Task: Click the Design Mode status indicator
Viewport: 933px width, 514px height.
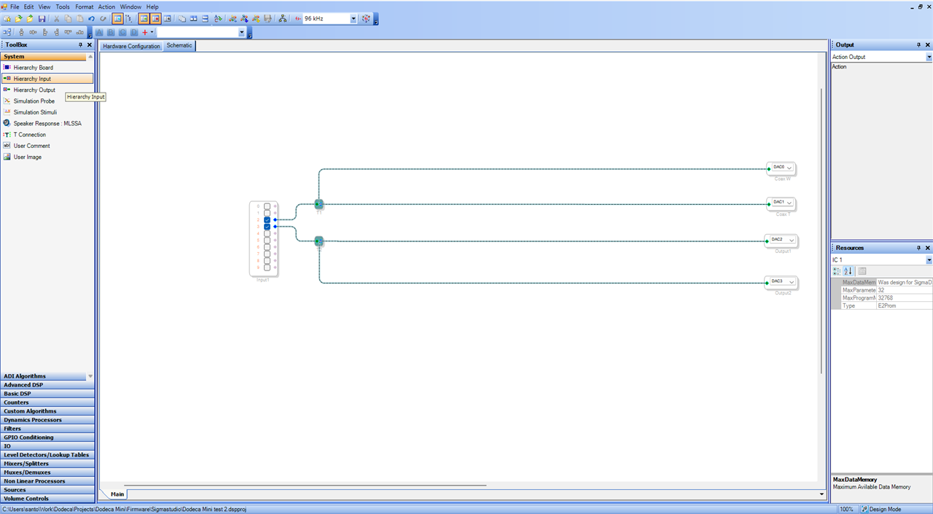Action: pyautogui.click(x=882, y=509)
